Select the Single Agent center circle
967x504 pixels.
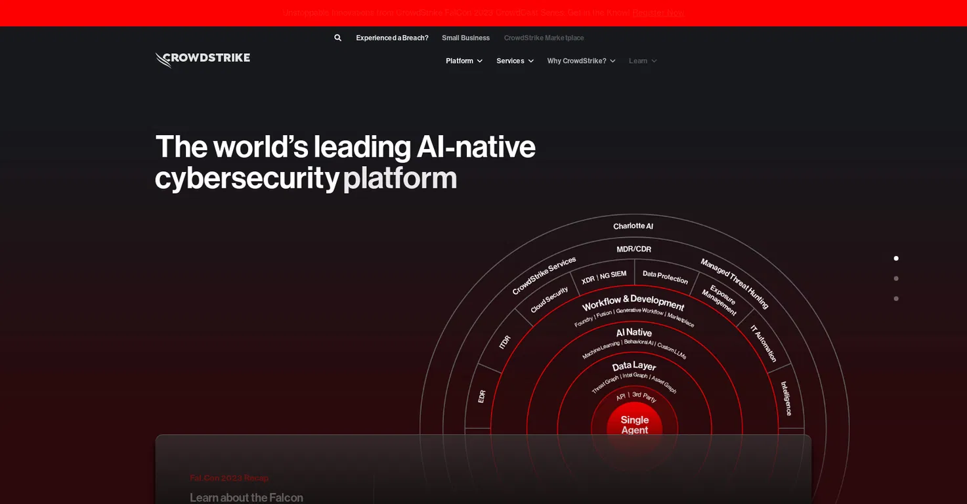coord(634,425)
